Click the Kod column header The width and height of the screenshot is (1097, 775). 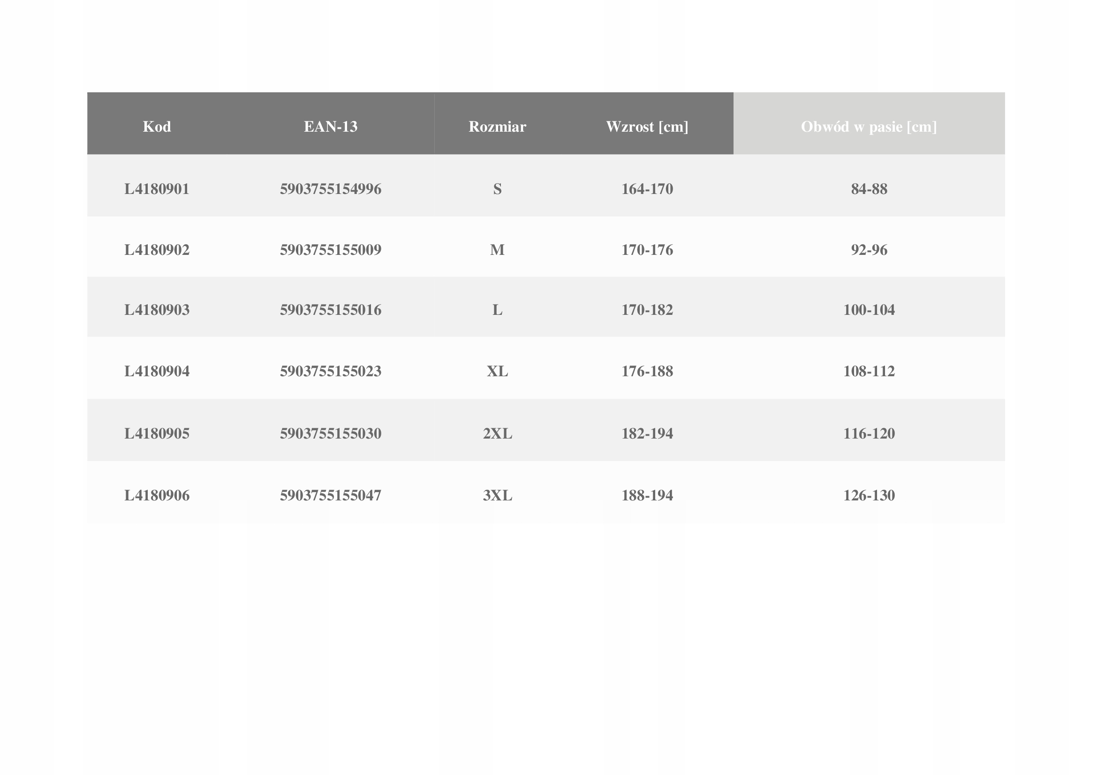[x=157, y=127]
